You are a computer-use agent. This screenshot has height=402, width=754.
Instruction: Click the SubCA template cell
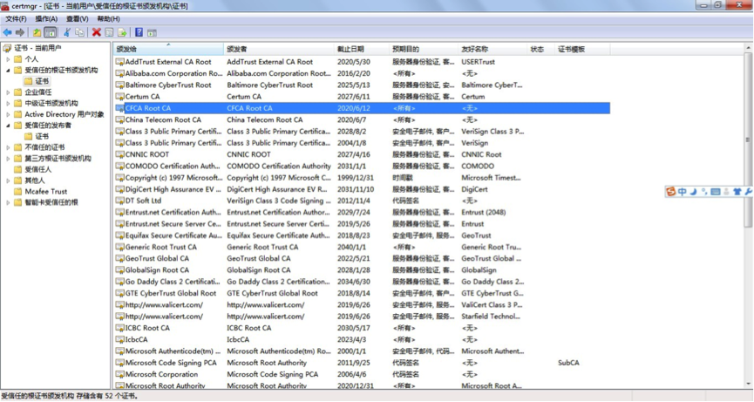tap(568, 363)
